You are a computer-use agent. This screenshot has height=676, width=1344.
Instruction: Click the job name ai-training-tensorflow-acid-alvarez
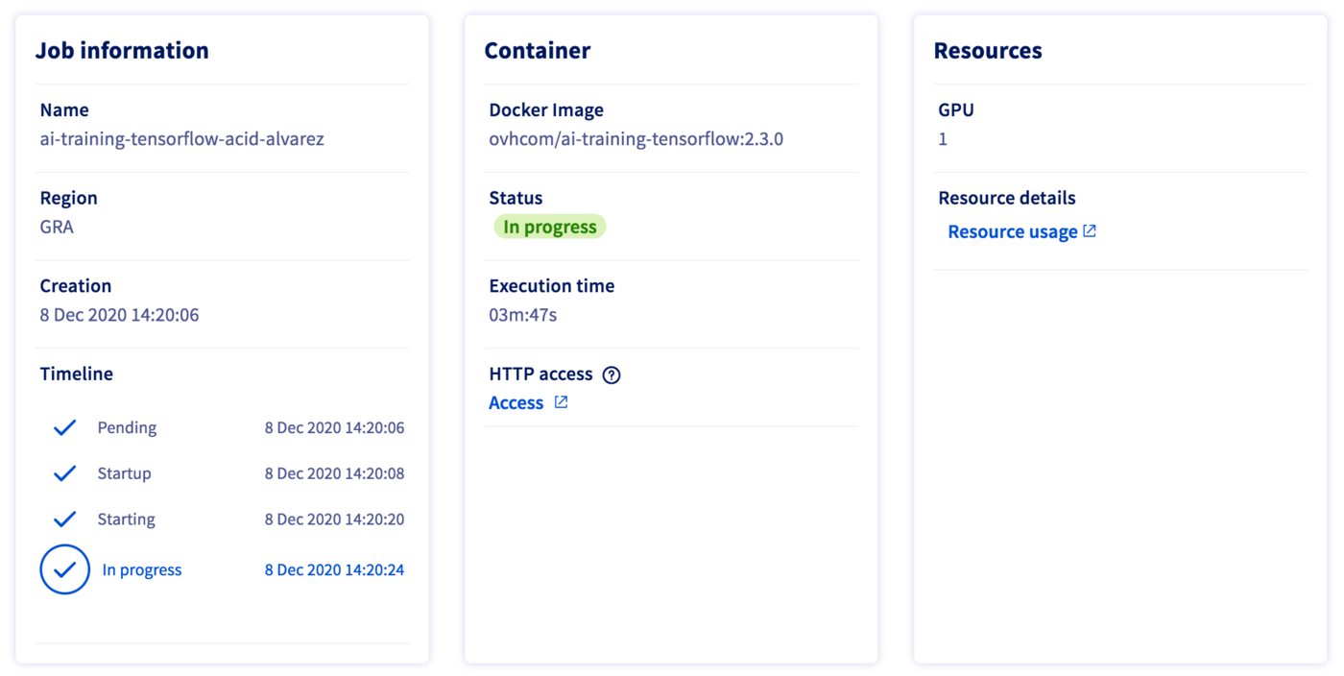(181, 139)
